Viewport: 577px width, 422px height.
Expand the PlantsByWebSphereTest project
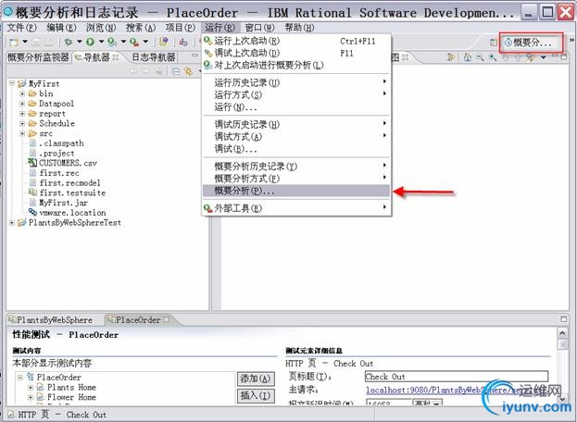[x=12, y=223]
